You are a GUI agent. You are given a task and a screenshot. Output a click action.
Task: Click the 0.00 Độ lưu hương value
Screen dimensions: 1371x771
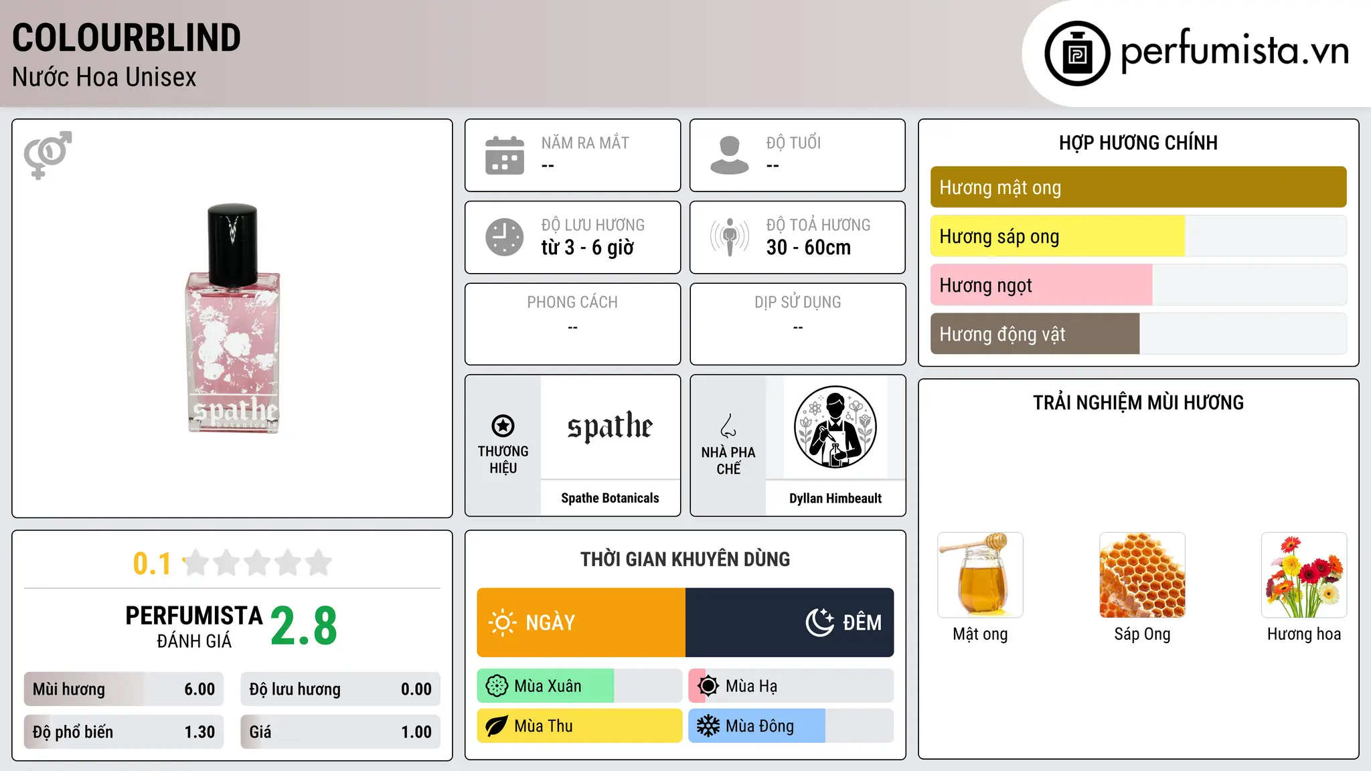click(416, 690)
